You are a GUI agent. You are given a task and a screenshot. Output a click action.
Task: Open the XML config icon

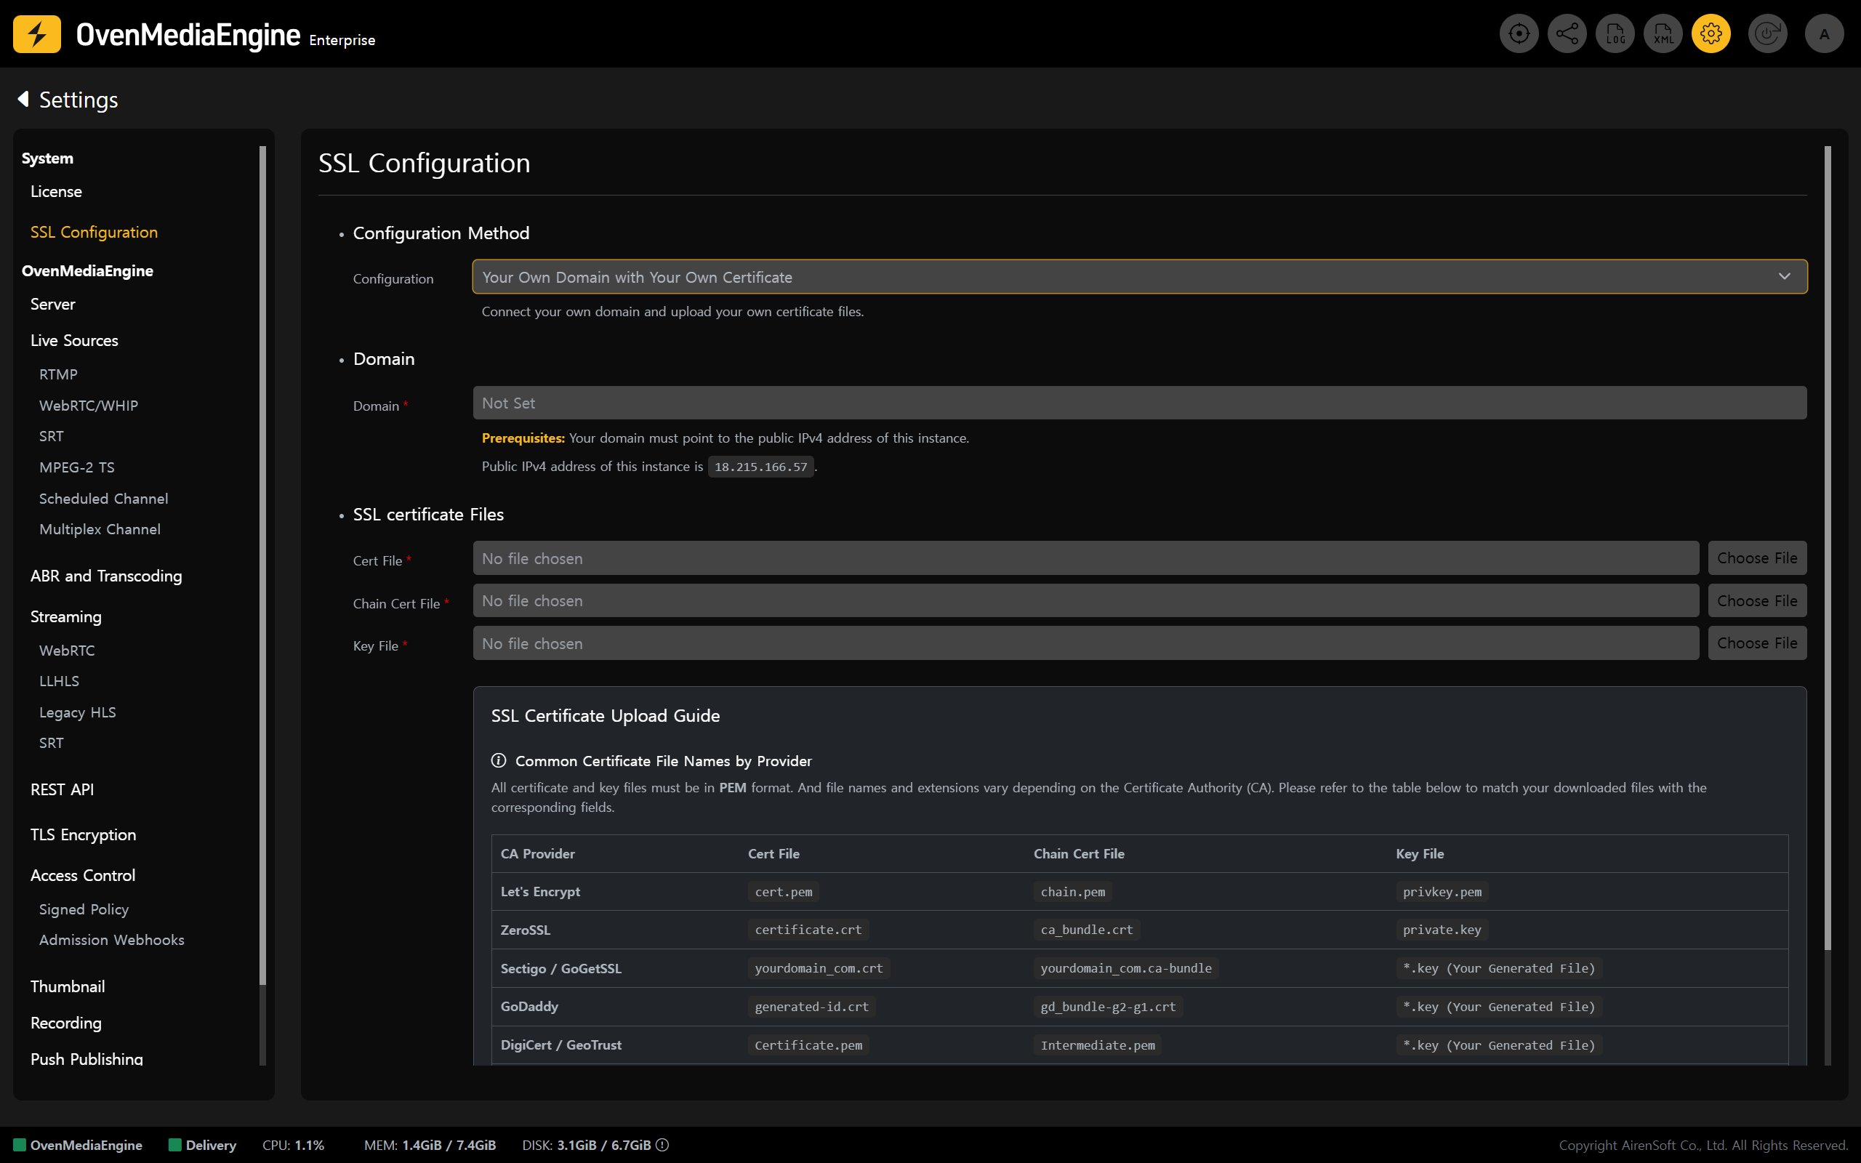[1663, 34]
